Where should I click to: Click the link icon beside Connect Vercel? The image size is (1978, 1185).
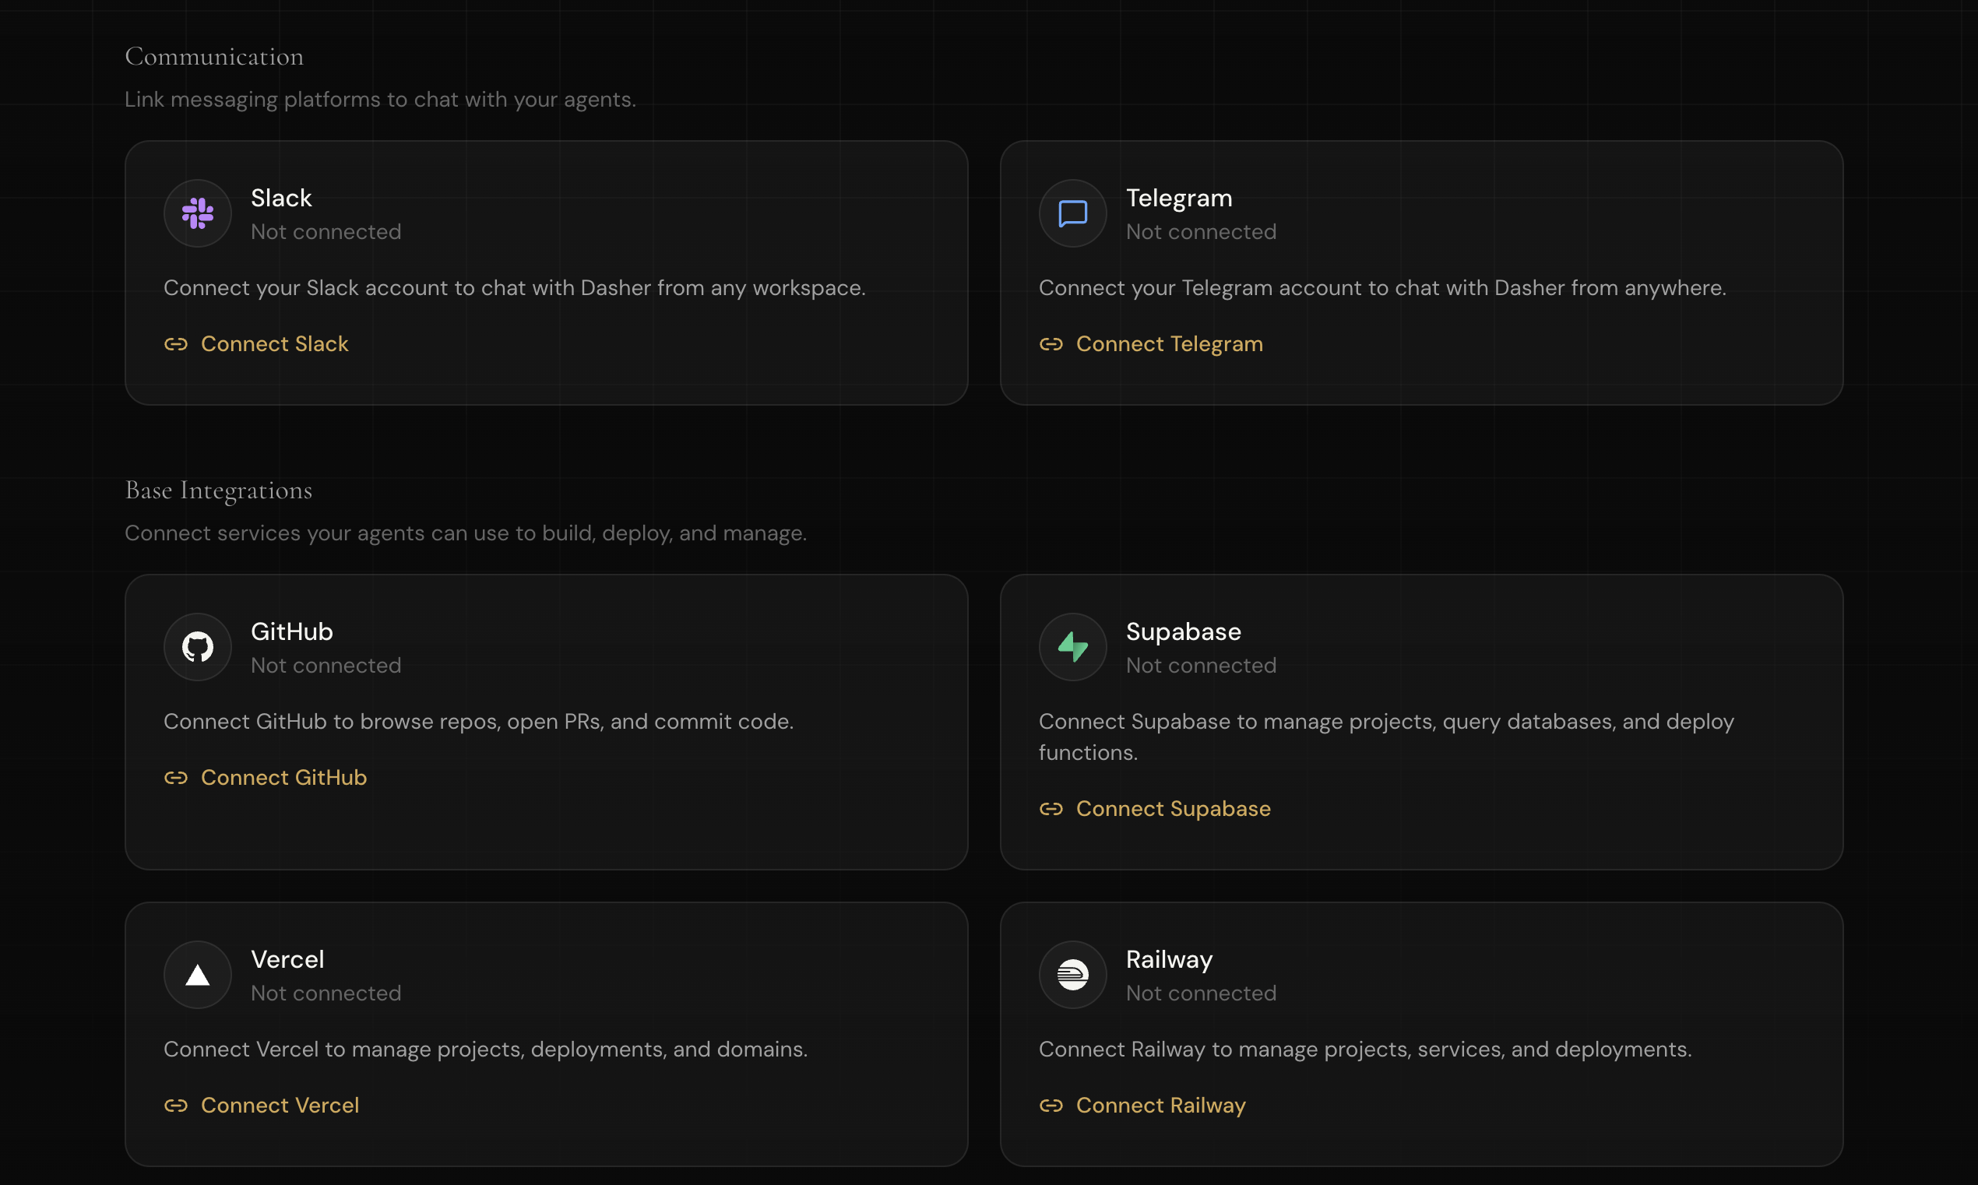[x=177, y=1106]
